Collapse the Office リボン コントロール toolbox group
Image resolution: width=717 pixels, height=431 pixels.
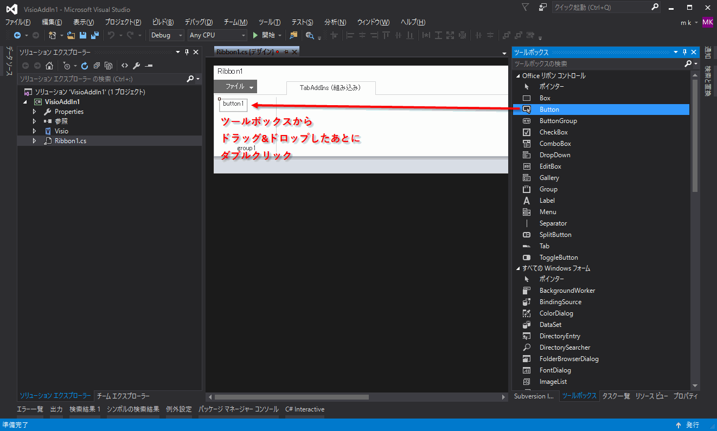517,76
